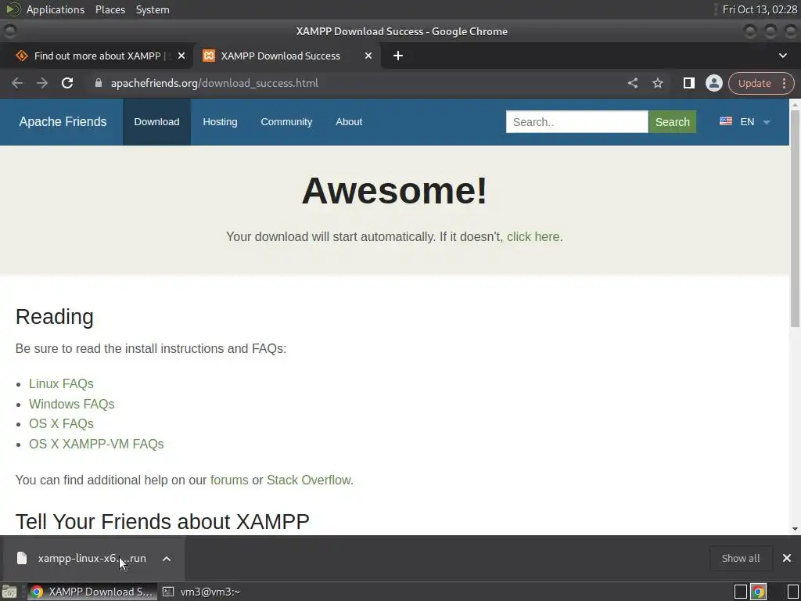Viewport: 801px width, 601px height.
Task: Open the Chrome side panel icon
Action: (688, 83)
